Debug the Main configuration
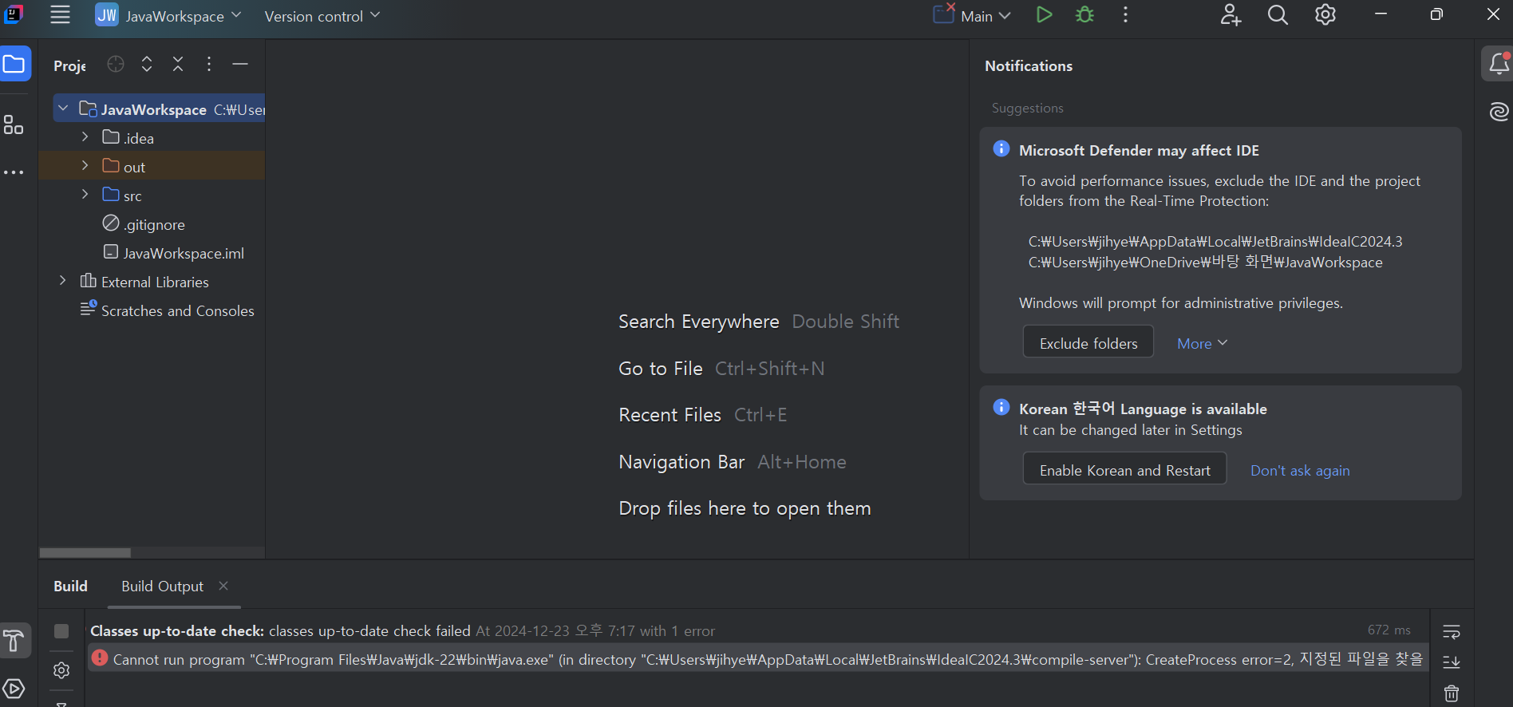 [x=1084, y=15]
